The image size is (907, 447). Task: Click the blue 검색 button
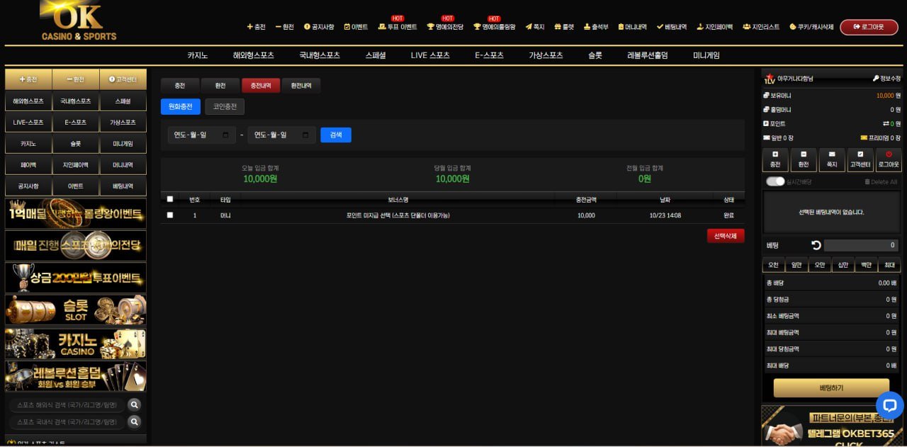pos(335,135)
